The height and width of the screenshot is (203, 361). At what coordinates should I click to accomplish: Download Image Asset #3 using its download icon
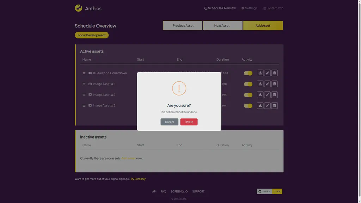click(x=260, y=105)
